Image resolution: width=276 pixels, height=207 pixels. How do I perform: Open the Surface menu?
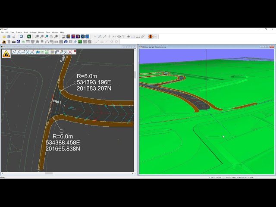coord(19,33)
